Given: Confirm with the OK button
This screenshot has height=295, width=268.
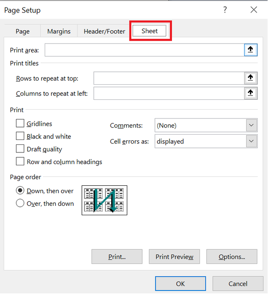Looking at the screenshot, I should [180, 283].
